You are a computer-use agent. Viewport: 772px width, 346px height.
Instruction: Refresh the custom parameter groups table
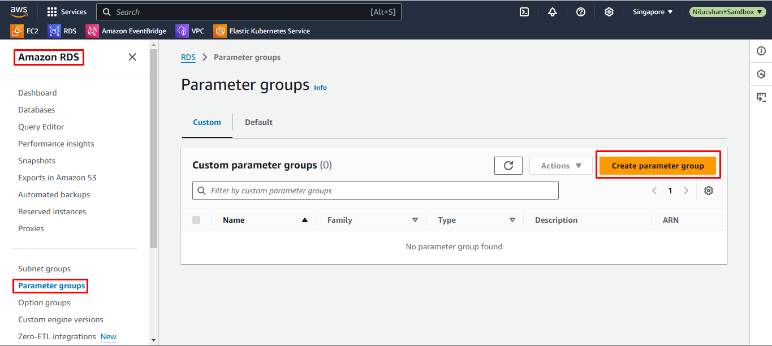pos(508,166)
